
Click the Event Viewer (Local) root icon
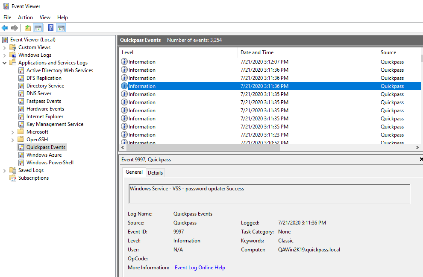coord(5,40)
